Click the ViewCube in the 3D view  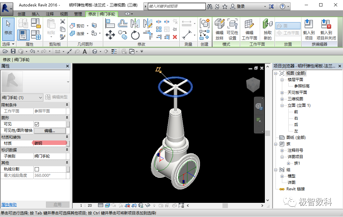tap(253, 85)
